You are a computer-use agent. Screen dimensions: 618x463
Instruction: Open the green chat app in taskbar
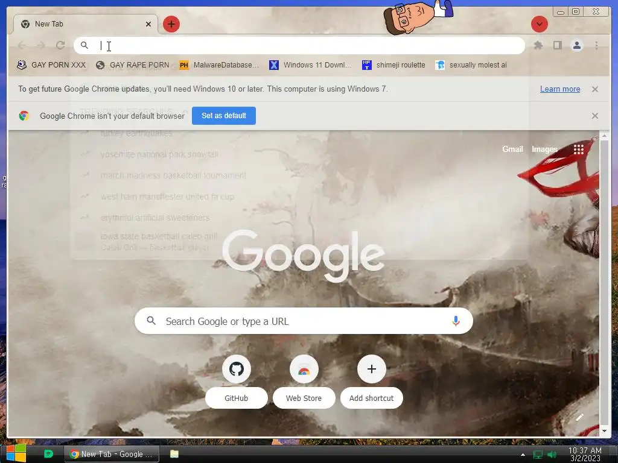click(48, 454)
